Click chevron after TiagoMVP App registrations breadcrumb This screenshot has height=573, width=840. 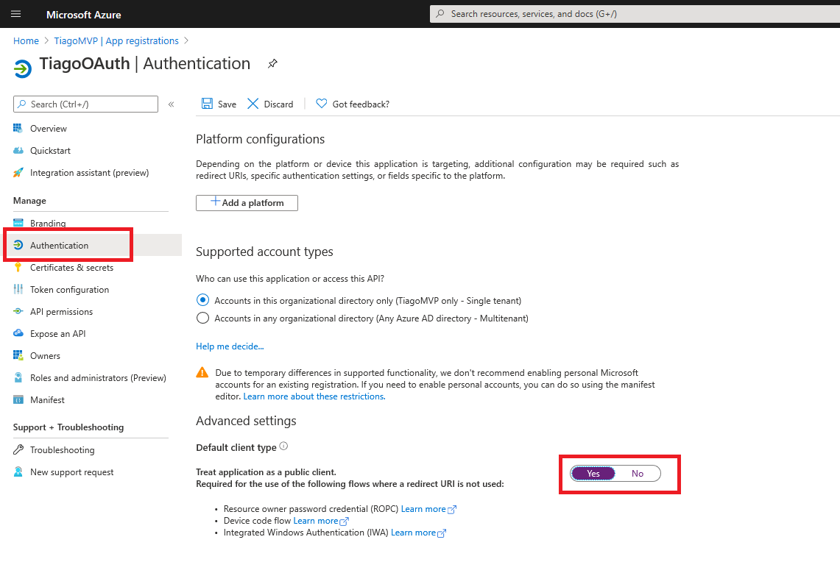click(x=186, y=41)
